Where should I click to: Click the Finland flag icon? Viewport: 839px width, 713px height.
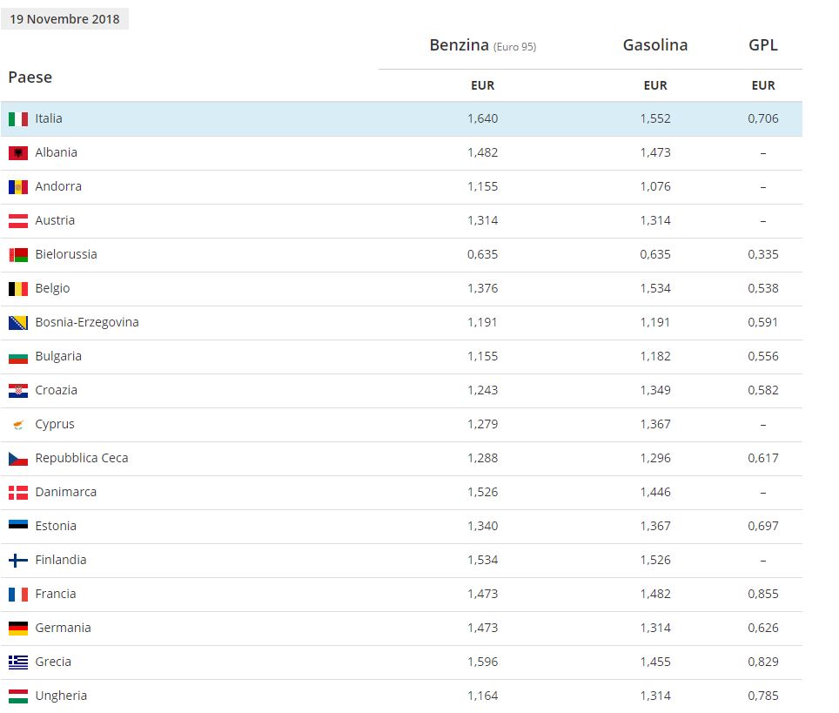18,561
